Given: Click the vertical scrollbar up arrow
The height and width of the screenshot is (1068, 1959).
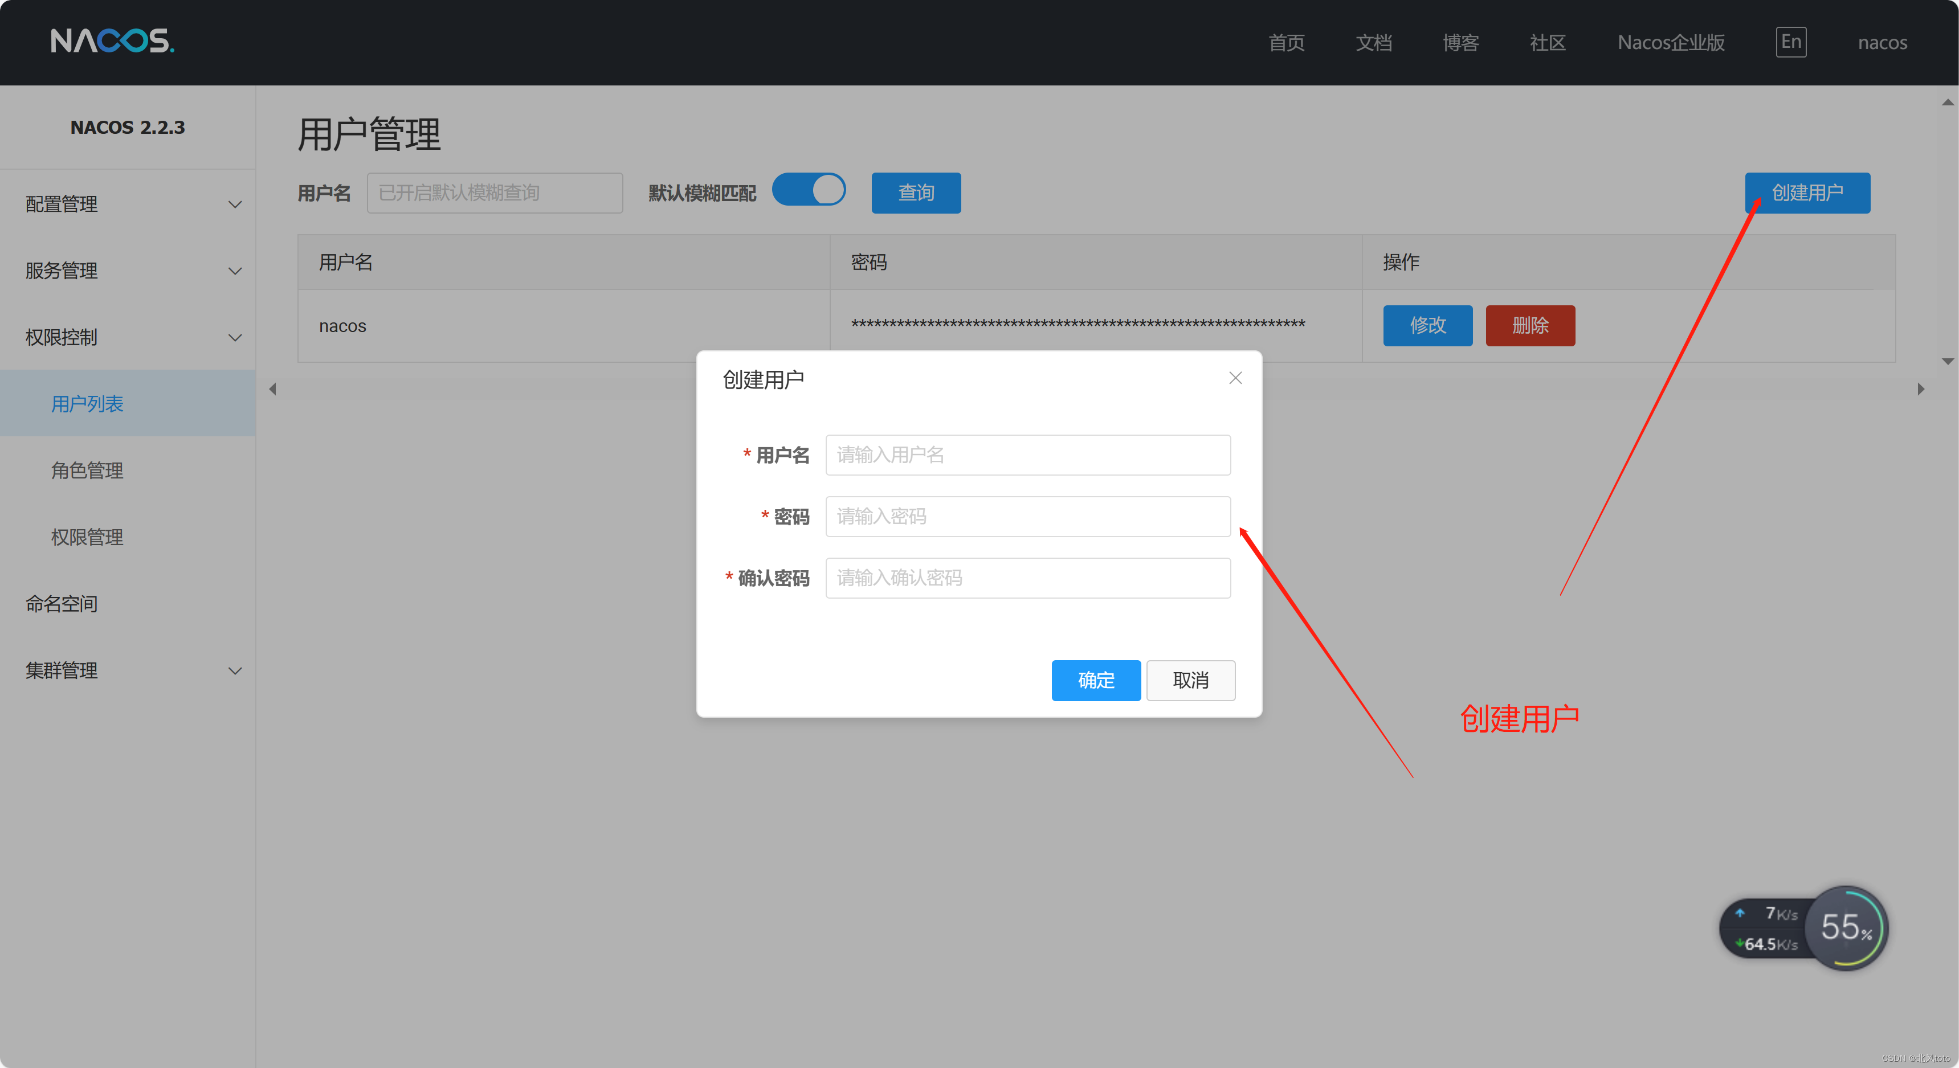Looking at the screenshot, I should [x=1947, y=103].
